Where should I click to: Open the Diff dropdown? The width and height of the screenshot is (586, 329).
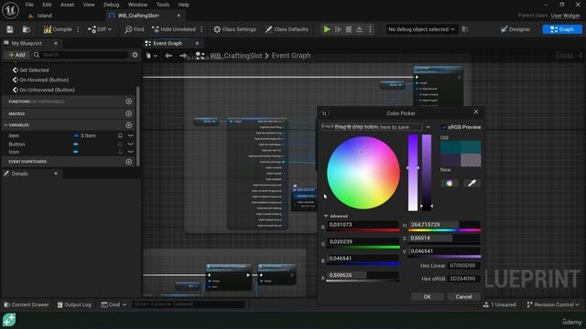coord(100,29)
